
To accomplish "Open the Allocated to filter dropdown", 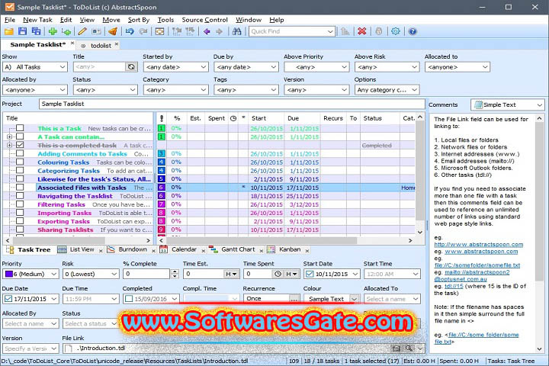I will (x=485, y=67).
